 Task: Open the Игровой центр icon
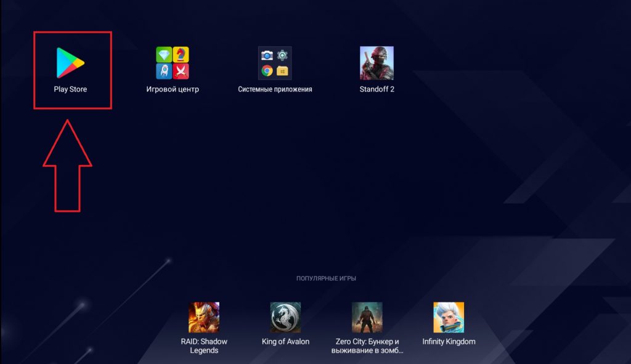[173, 62]
